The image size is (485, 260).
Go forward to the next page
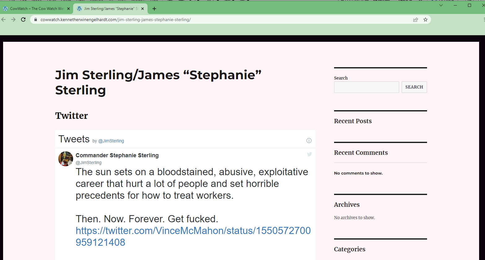tap(13, 19)
